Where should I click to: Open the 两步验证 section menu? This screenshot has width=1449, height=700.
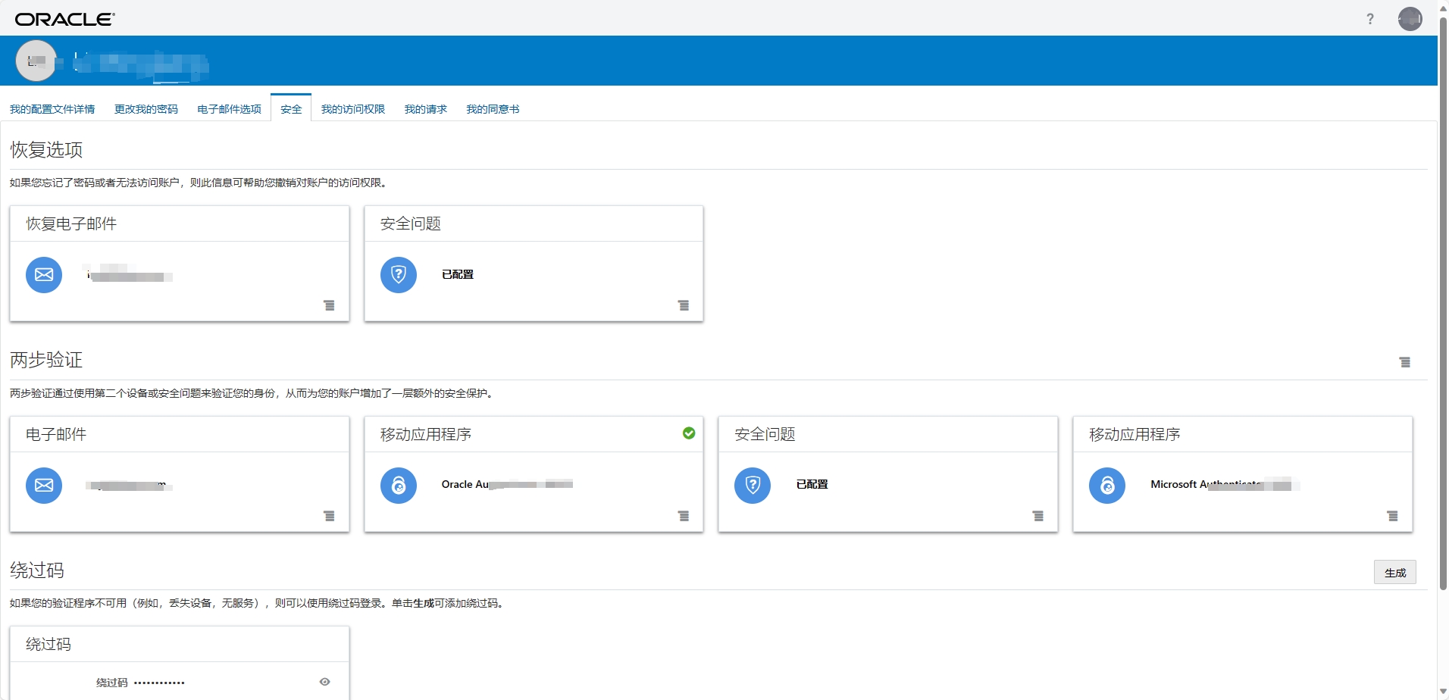1405,362
